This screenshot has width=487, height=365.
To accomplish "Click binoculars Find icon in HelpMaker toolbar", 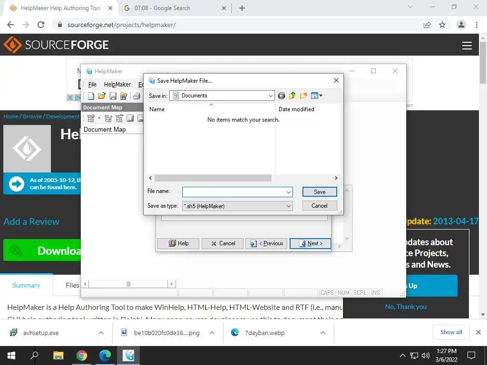I will (x=124, y=96).
